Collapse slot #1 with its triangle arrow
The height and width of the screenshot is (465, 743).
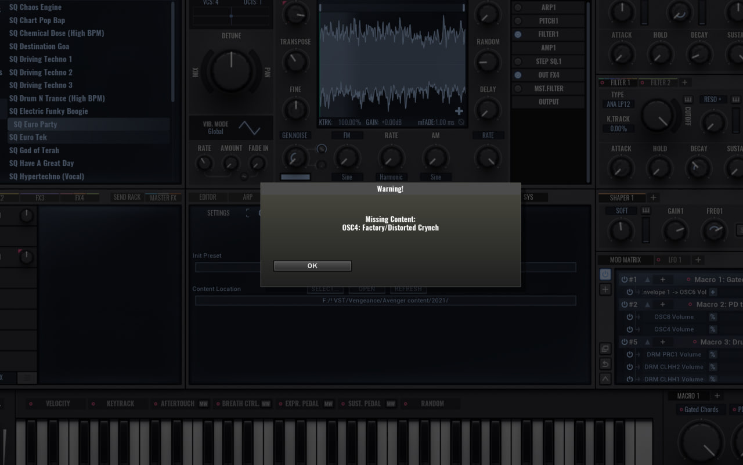(x=648, y=279)
